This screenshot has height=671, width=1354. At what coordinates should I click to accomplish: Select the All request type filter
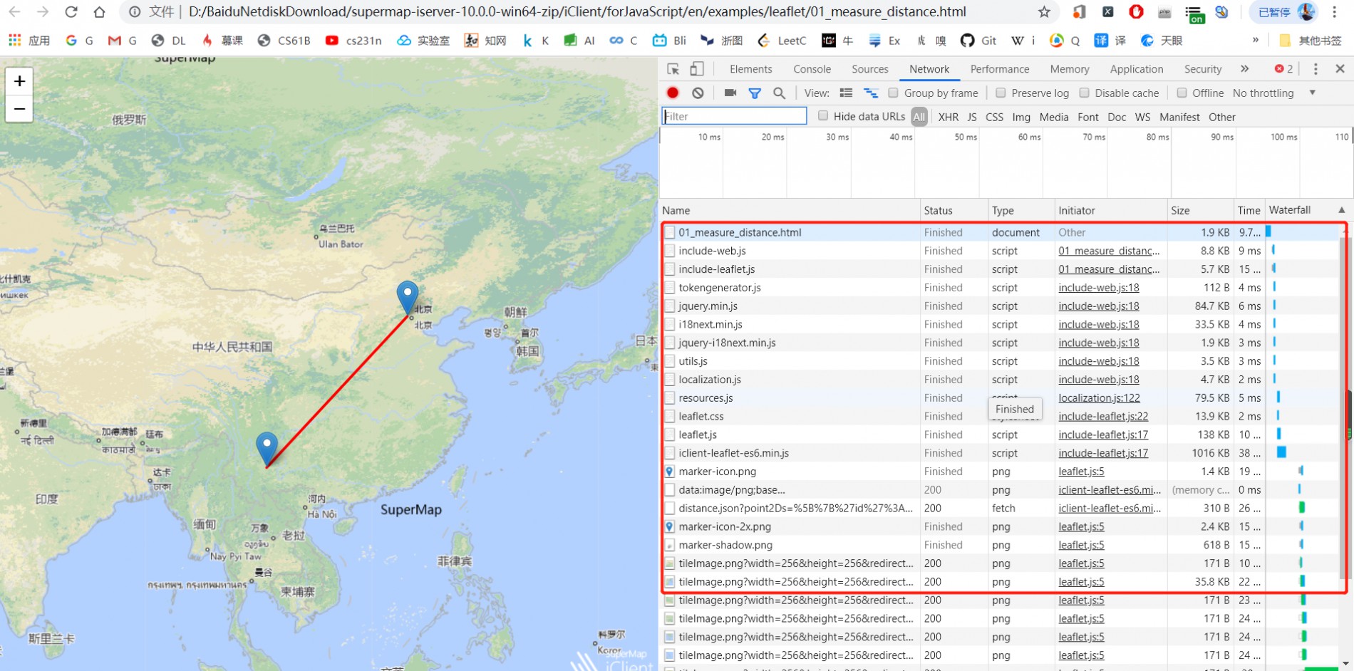point(919,117)
